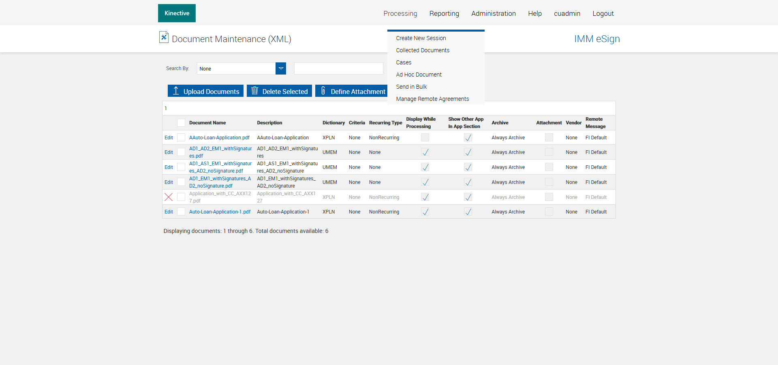Click the trash can icon on Delete Selected
Screen dimensions: 778x365
coord(254,91)
